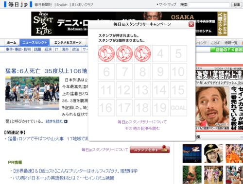
Task: Click the red スタンプを押す button
Action: click(x=150, y=150)
